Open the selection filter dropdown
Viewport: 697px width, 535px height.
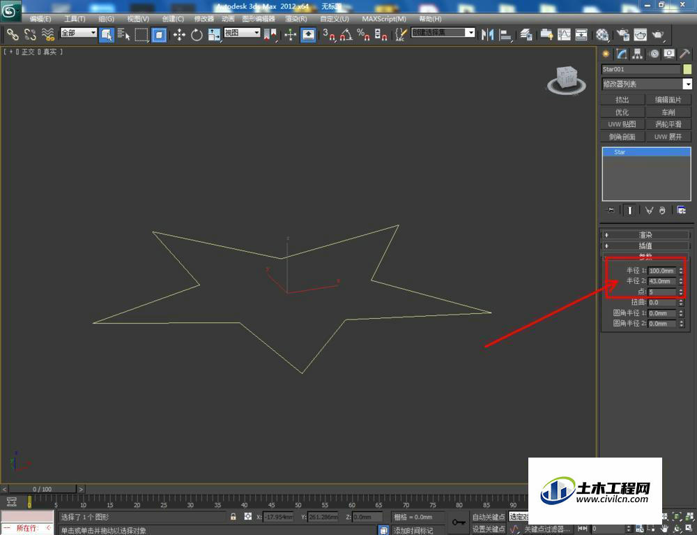(x=79, y=33)
